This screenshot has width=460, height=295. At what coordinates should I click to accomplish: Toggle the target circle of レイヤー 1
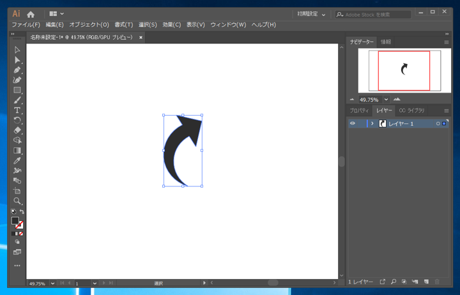(438, 123)
